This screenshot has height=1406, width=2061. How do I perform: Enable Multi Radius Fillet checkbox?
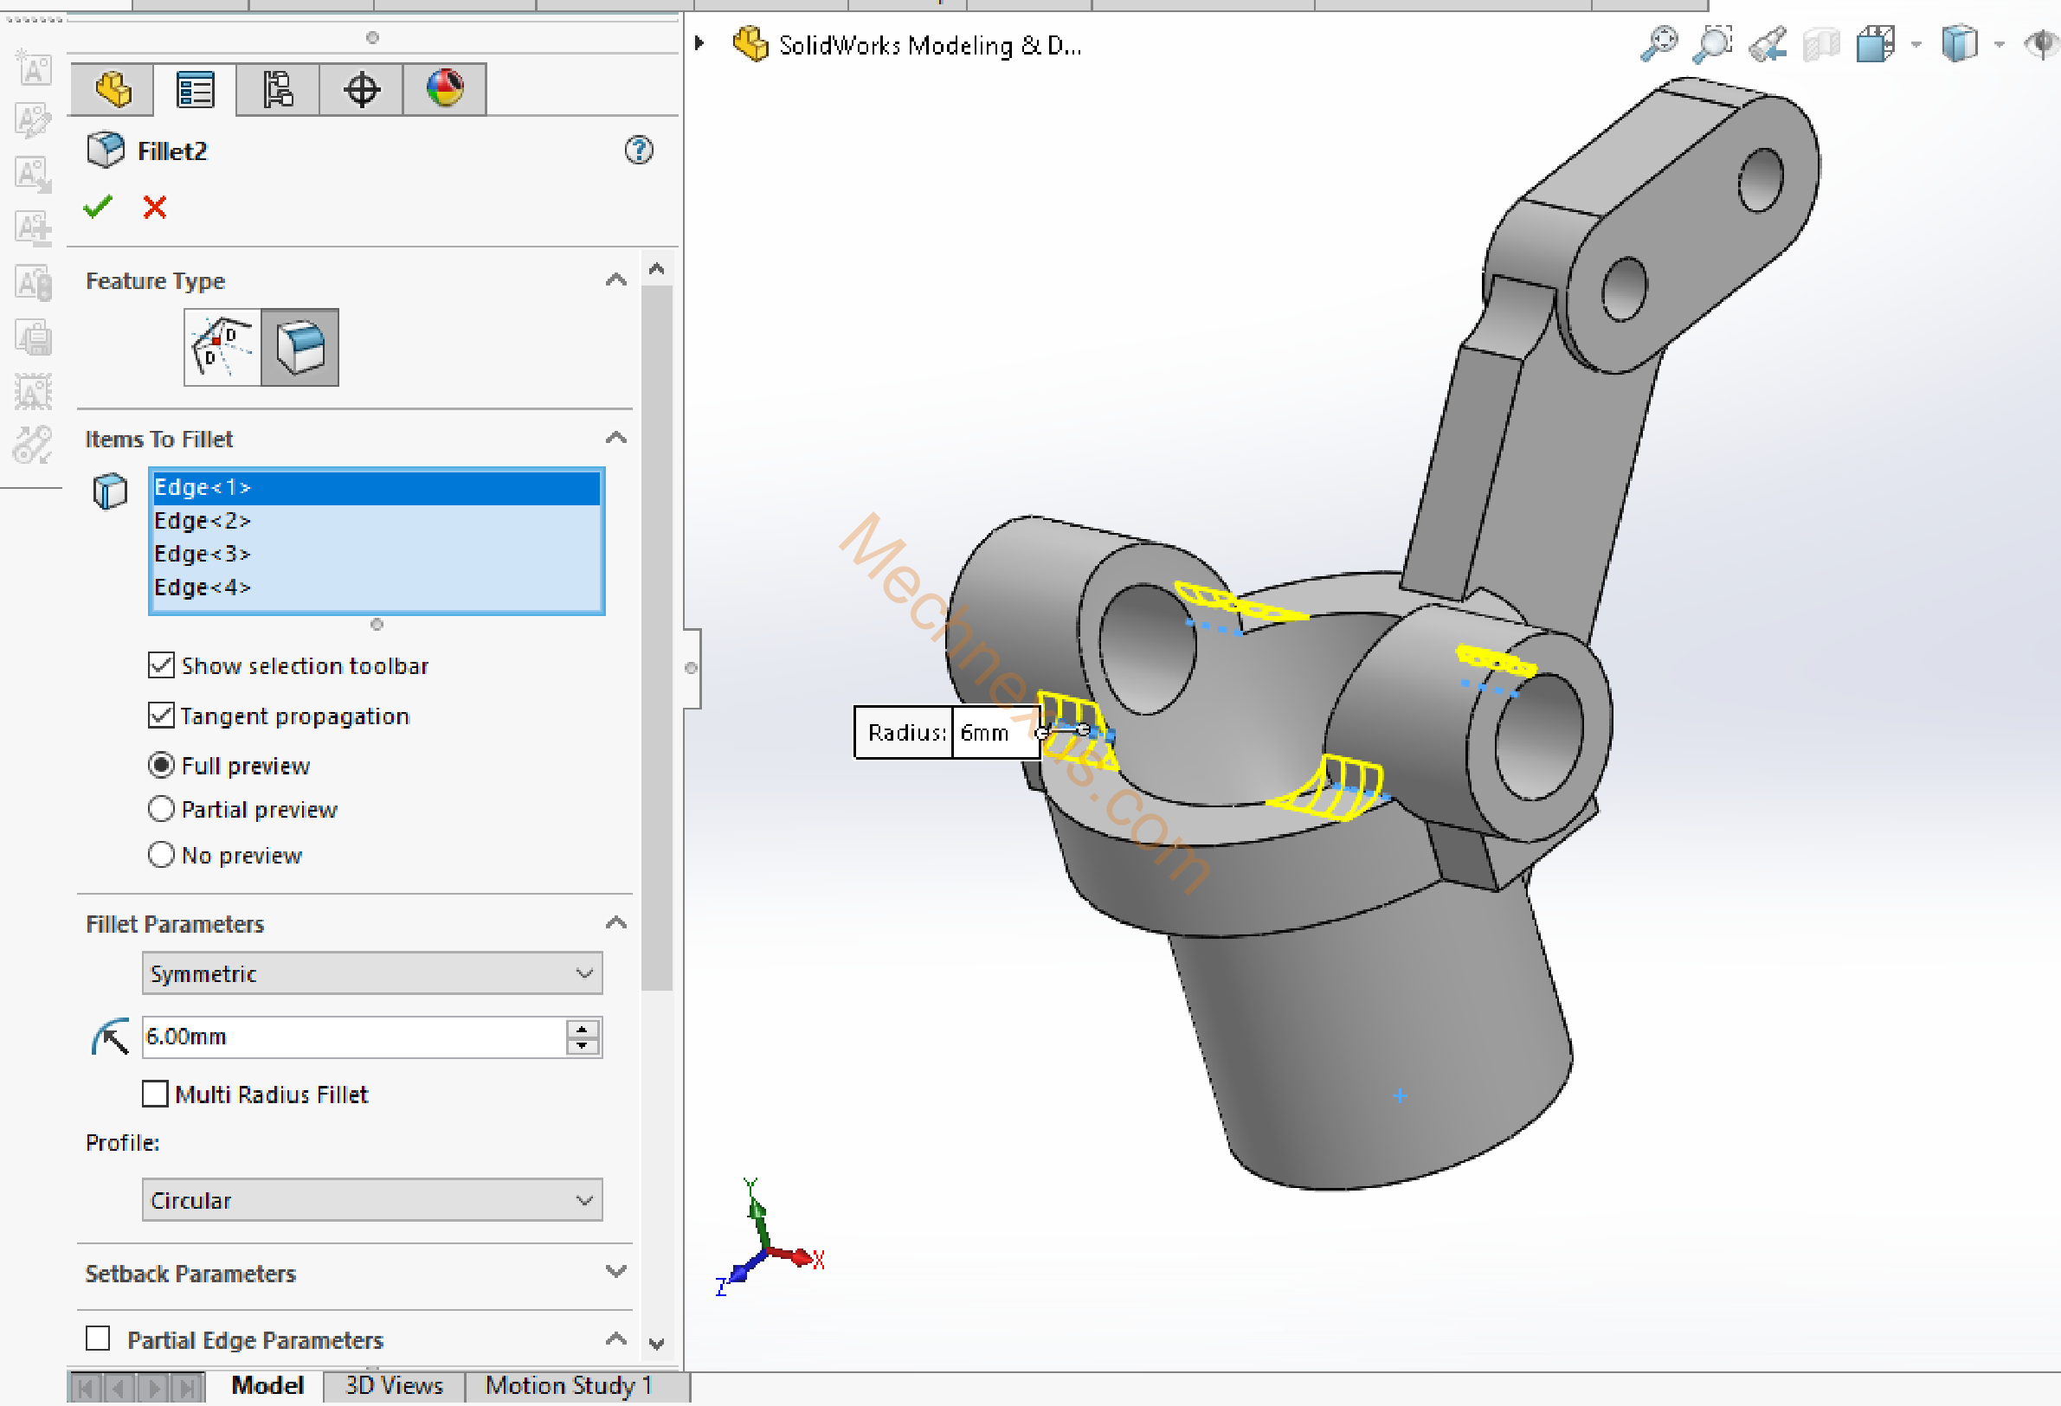(x=155, y=1094)
